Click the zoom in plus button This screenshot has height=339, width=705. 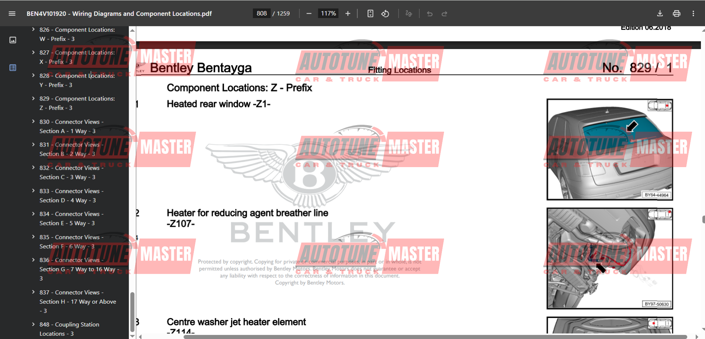click(348, 14)
